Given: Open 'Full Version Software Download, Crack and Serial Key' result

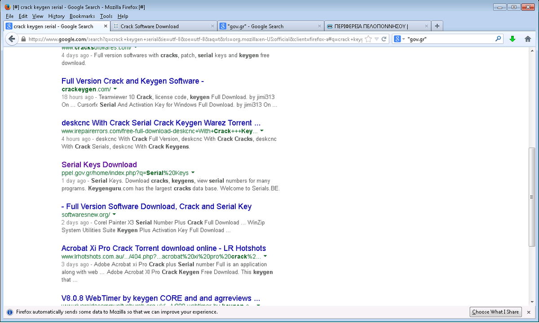Looking at the screenshot, I should tap(156, 207).
